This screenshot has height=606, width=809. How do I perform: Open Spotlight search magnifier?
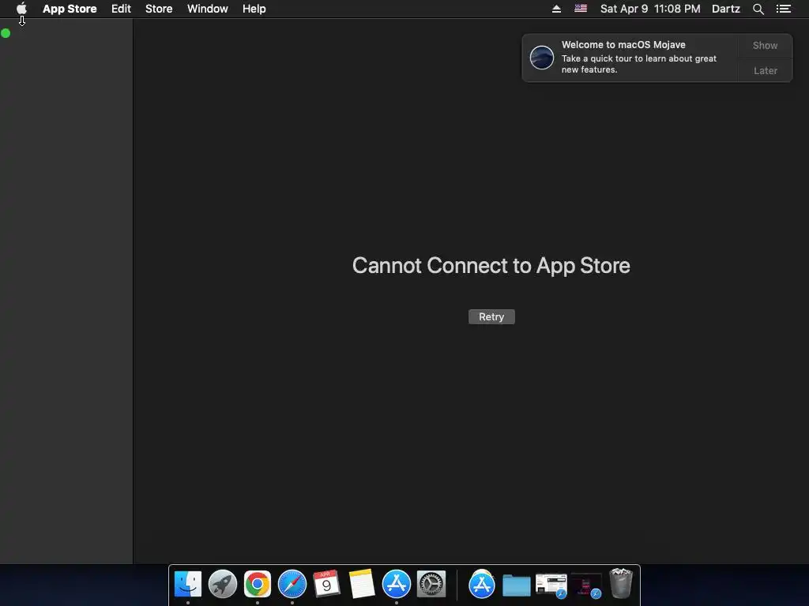click(x=758, y=9)
